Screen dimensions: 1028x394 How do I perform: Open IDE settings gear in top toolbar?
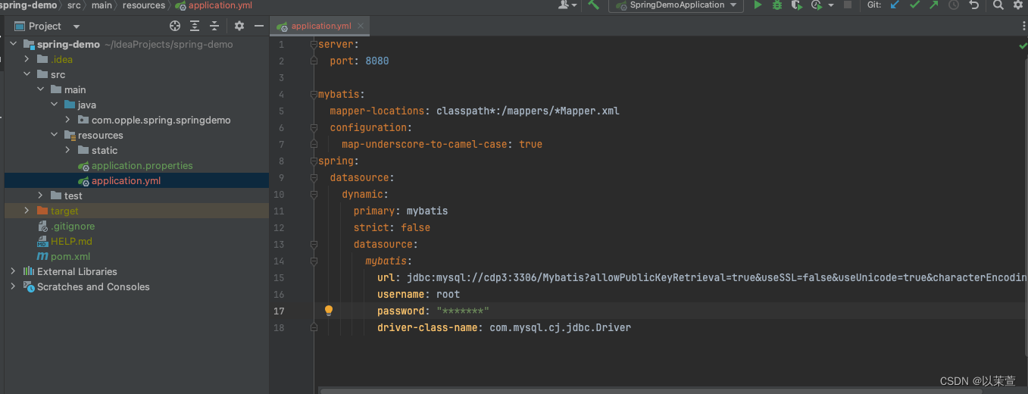(x=1018, y=5)
